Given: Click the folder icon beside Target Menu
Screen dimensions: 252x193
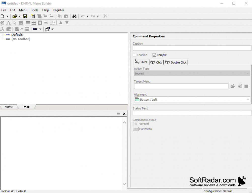Looking at the screenshot, I should [x=233, y=86].
